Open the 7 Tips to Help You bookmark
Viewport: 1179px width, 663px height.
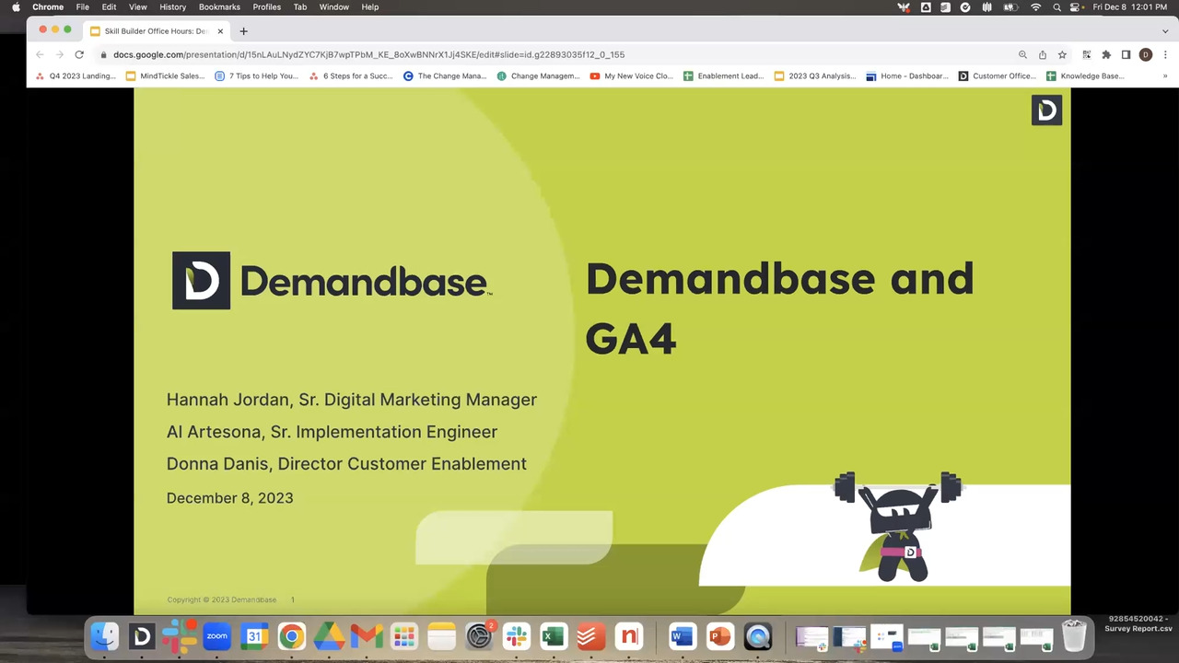click(x=257, y=76)
